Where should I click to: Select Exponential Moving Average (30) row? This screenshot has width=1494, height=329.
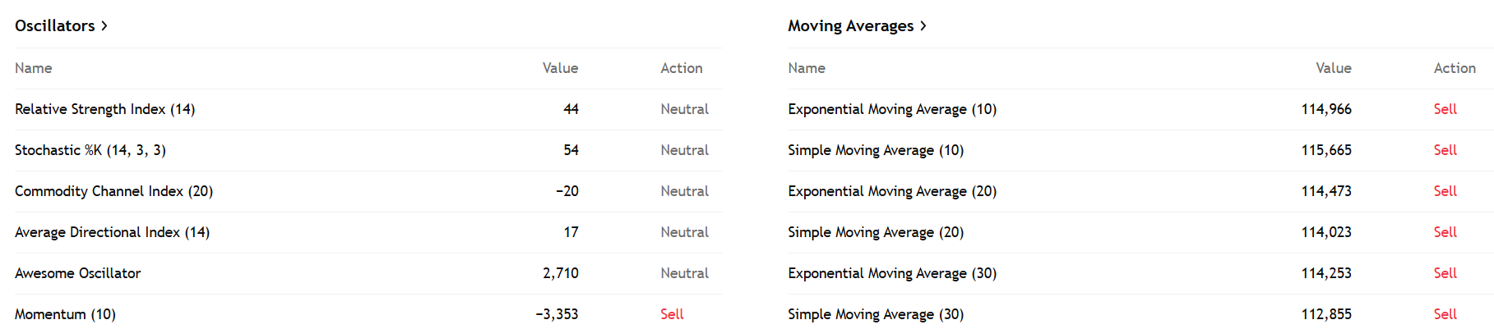point(1140,273)
